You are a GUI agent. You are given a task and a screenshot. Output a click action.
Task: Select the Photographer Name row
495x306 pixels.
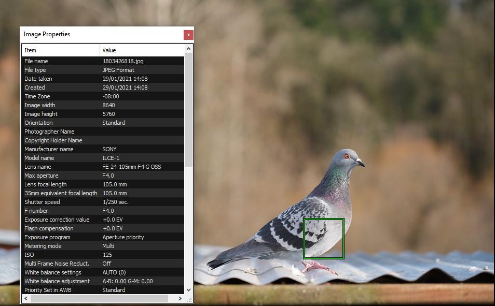(x=103, y=132)
